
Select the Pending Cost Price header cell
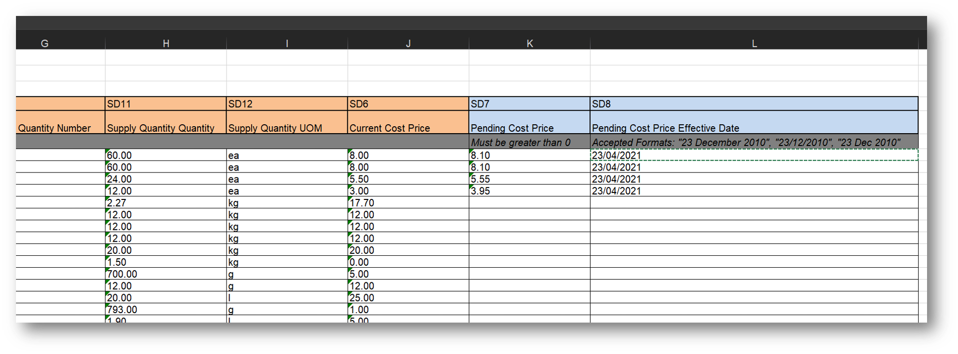click(x=529, y=122)
